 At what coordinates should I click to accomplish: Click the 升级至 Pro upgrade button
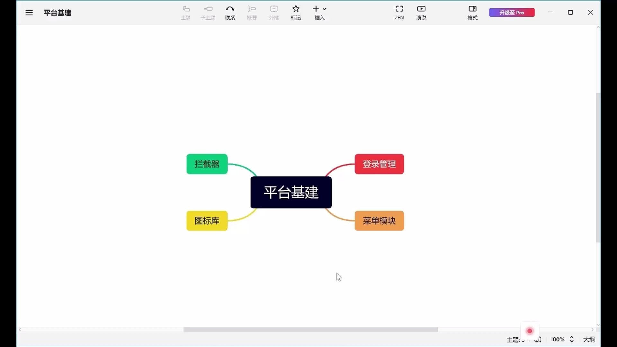tap(512, 13)
